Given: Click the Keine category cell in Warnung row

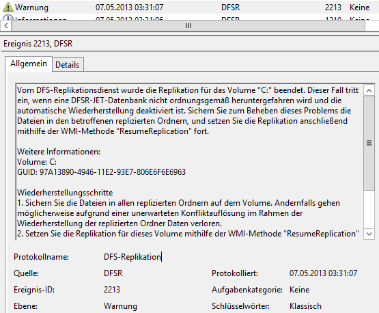Looking at the screenshot, I should coord(359,8).
